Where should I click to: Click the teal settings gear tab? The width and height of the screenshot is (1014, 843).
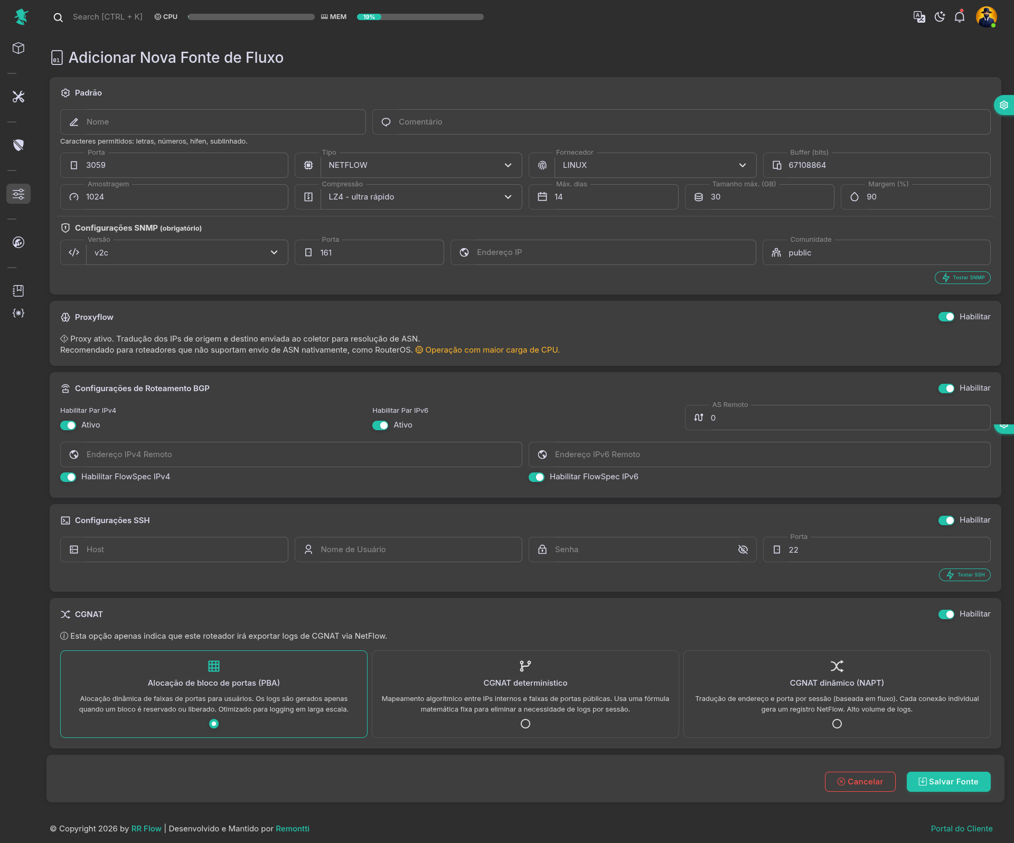1003,105
